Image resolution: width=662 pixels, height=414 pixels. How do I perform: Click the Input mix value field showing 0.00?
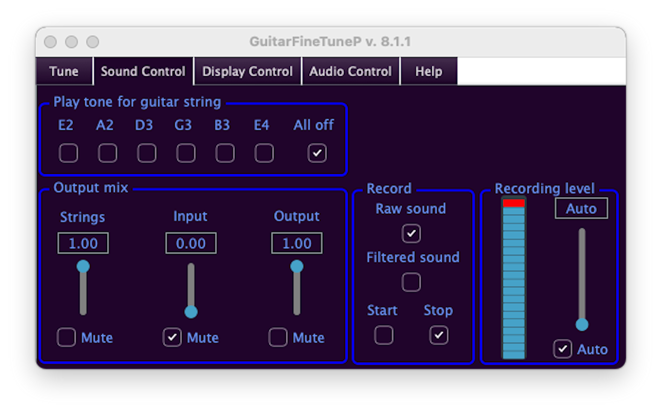pyautogui.click(x=190, y=243)
